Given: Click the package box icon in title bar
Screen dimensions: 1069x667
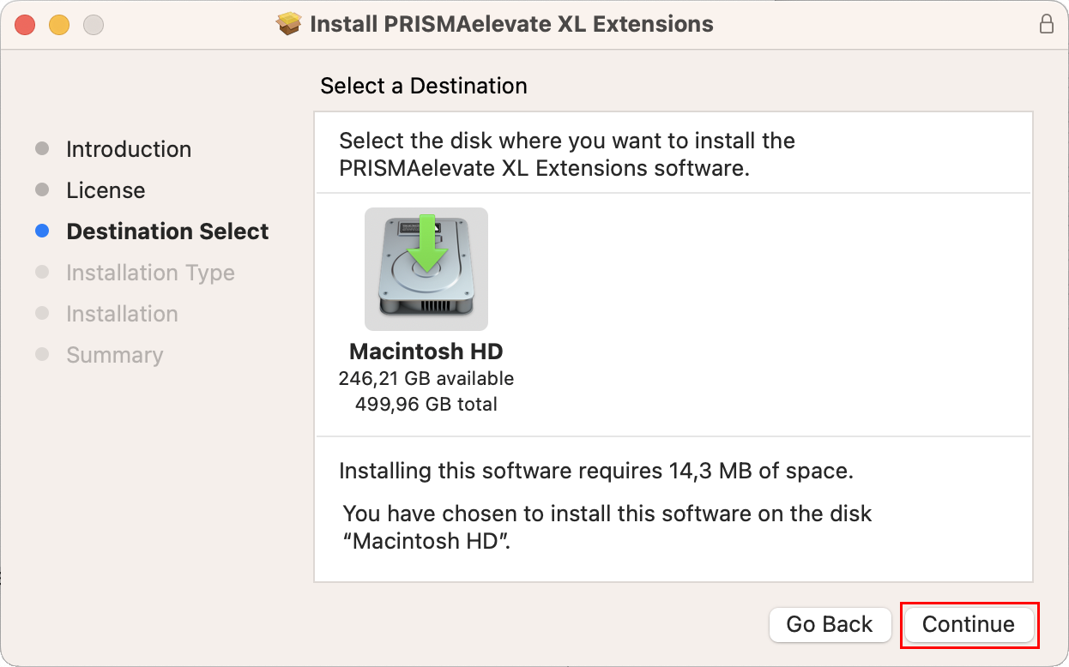Looking at the screenshot, I should [289, 23].
